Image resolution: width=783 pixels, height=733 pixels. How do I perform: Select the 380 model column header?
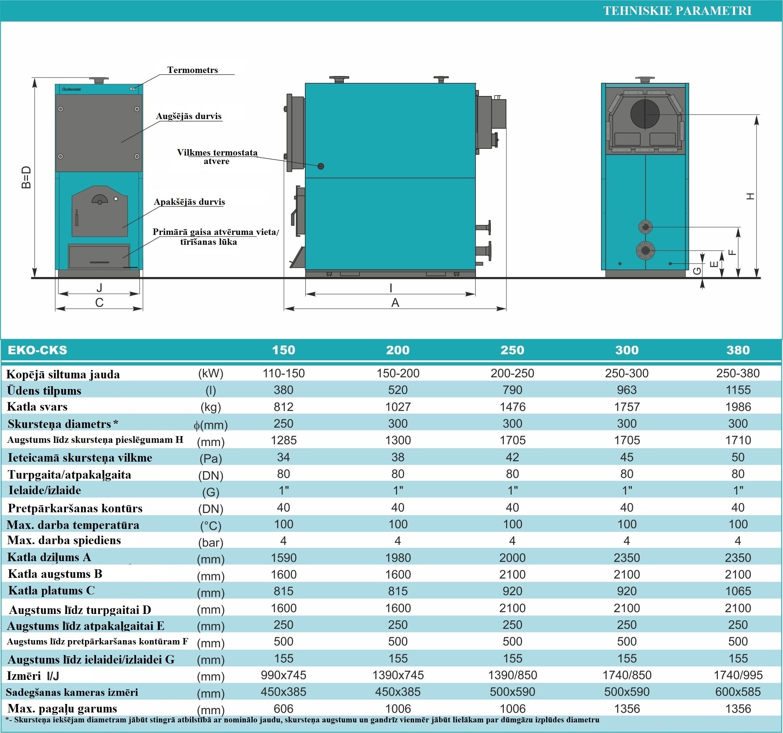(738, 350)
